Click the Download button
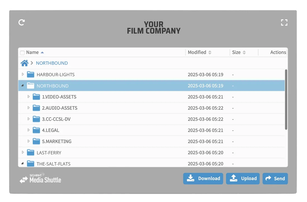Viewport: 307px width, 202px height. 203,179
